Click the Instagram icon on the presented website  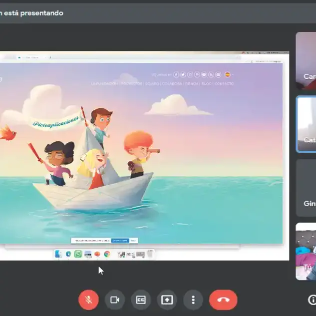(190, 74)
